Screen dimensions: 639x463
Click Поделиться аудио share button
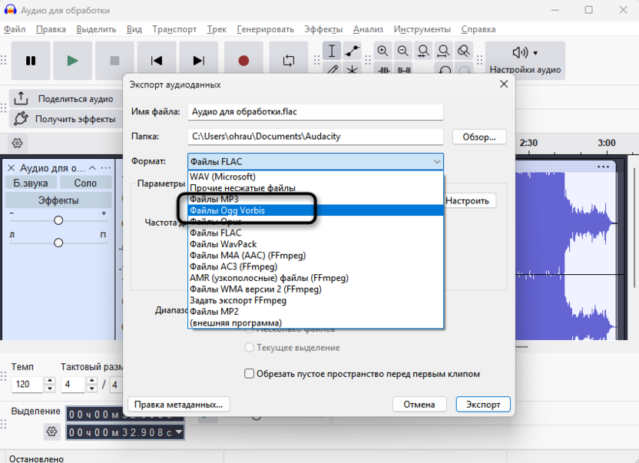coord(66,99)
